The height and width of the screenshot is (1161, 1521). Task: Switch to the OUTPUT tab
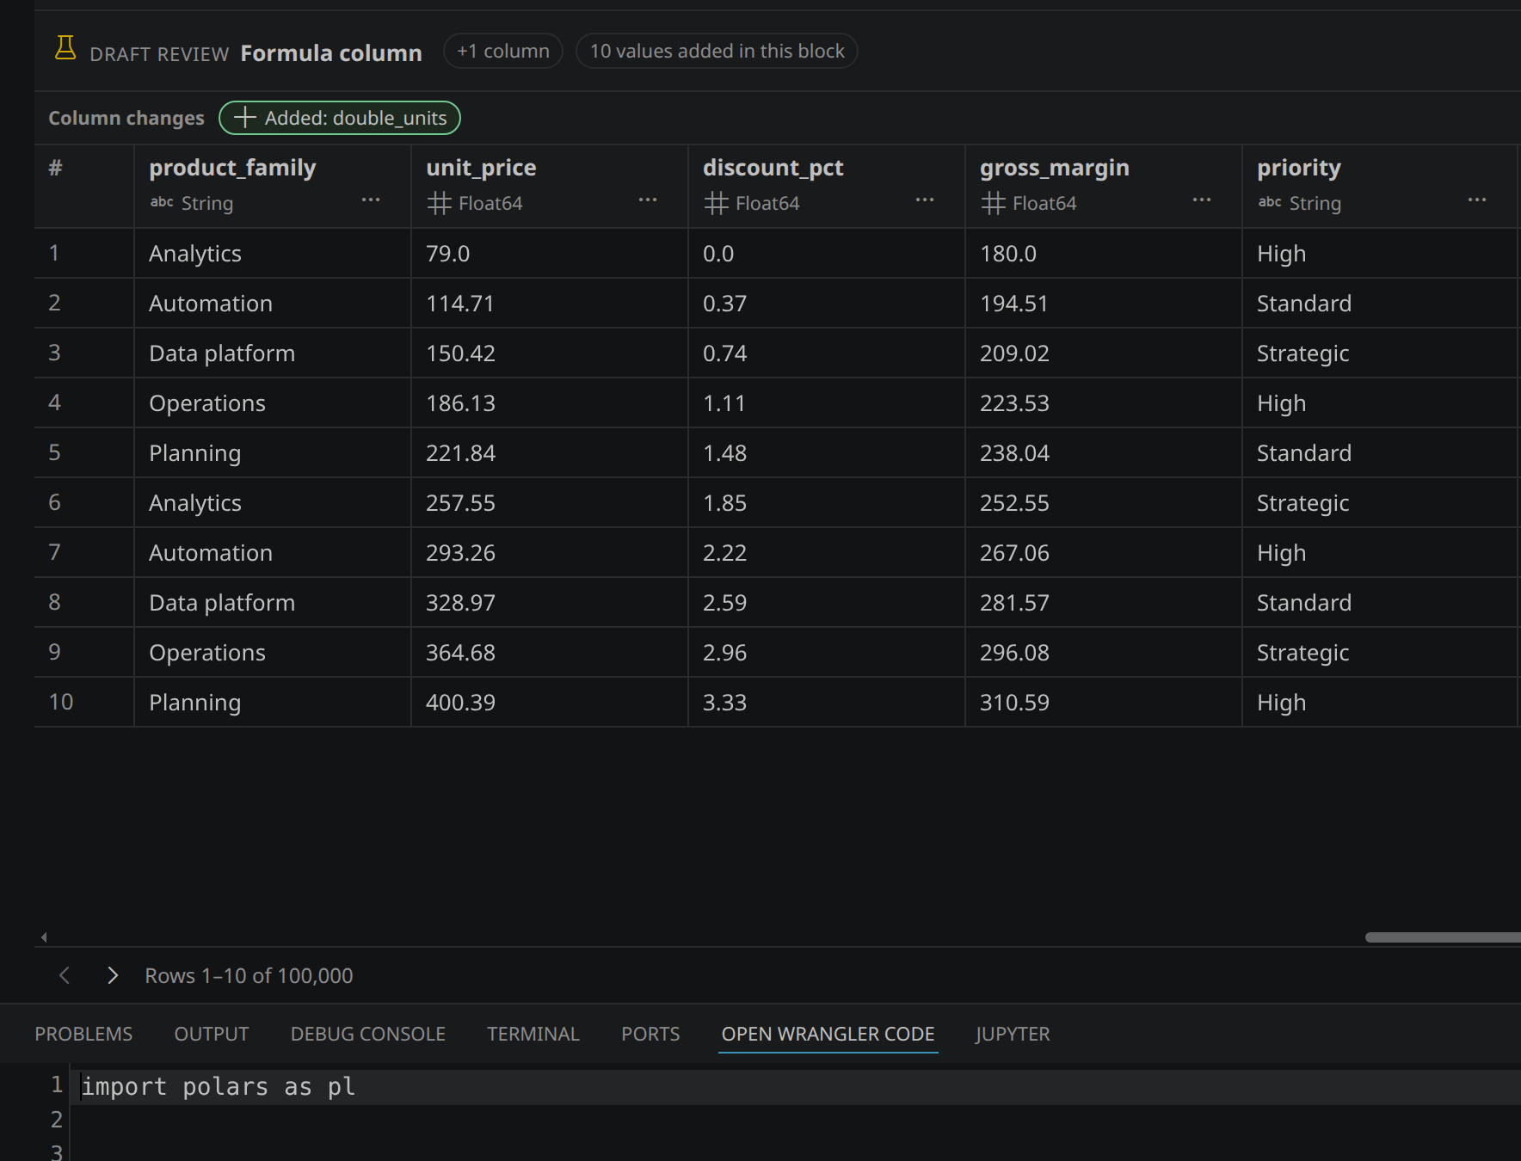212,1034
